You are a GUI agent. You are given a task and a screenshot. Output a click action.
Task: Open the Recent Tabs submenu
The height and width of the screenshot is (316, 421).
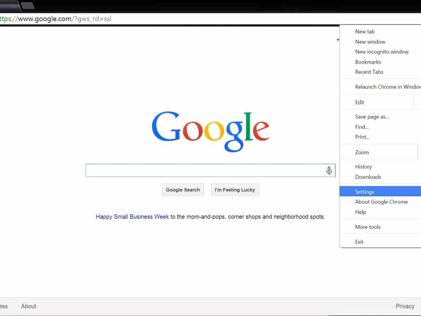coord(380,72)
